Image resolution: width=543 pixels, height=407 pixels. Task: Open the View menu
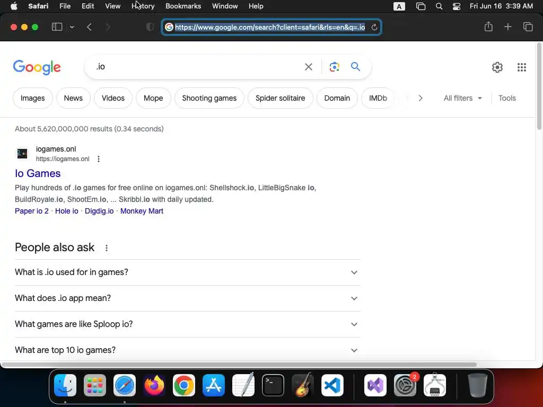point(112,6)
